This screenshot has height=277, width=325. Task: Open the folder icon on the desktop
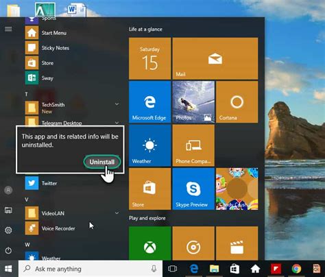pos(13,10)
